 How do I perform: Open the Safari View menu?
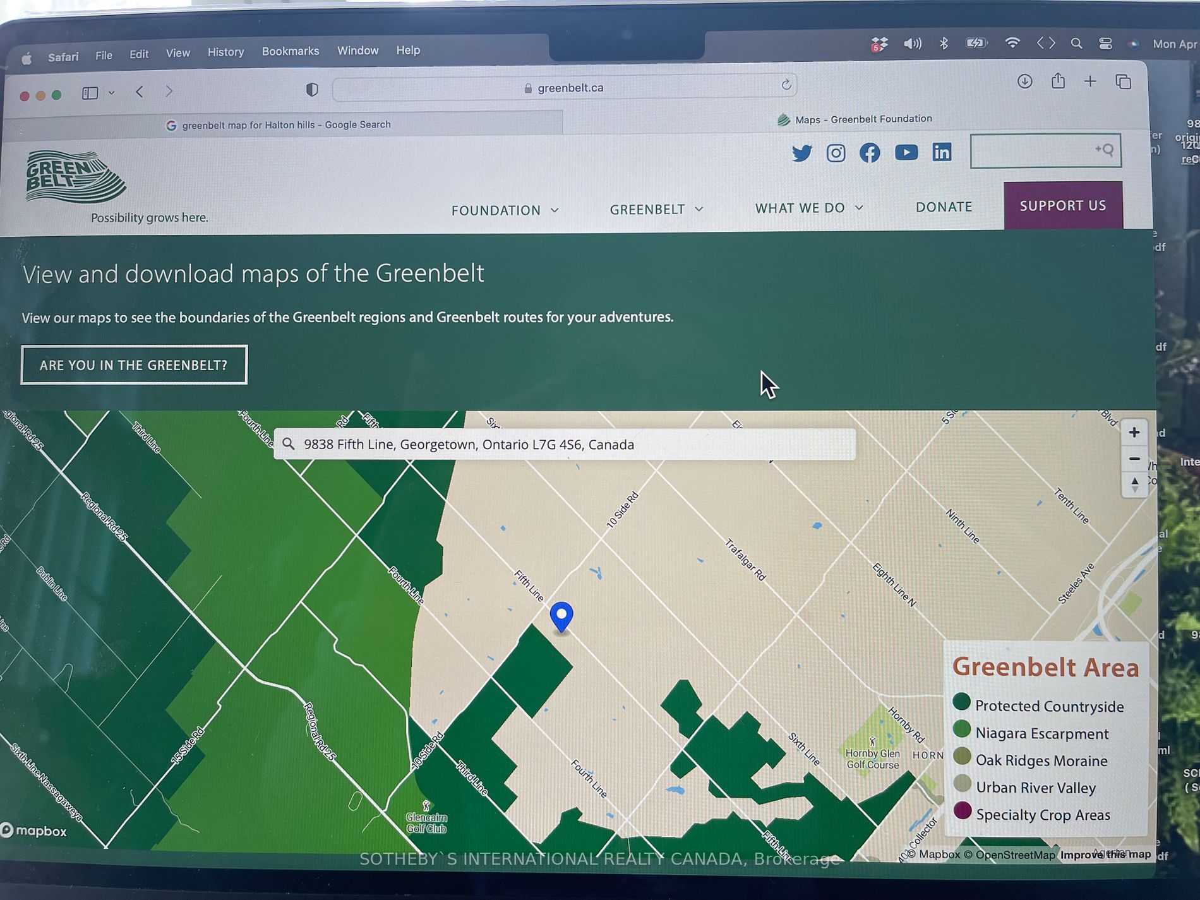tap(177, 53)
